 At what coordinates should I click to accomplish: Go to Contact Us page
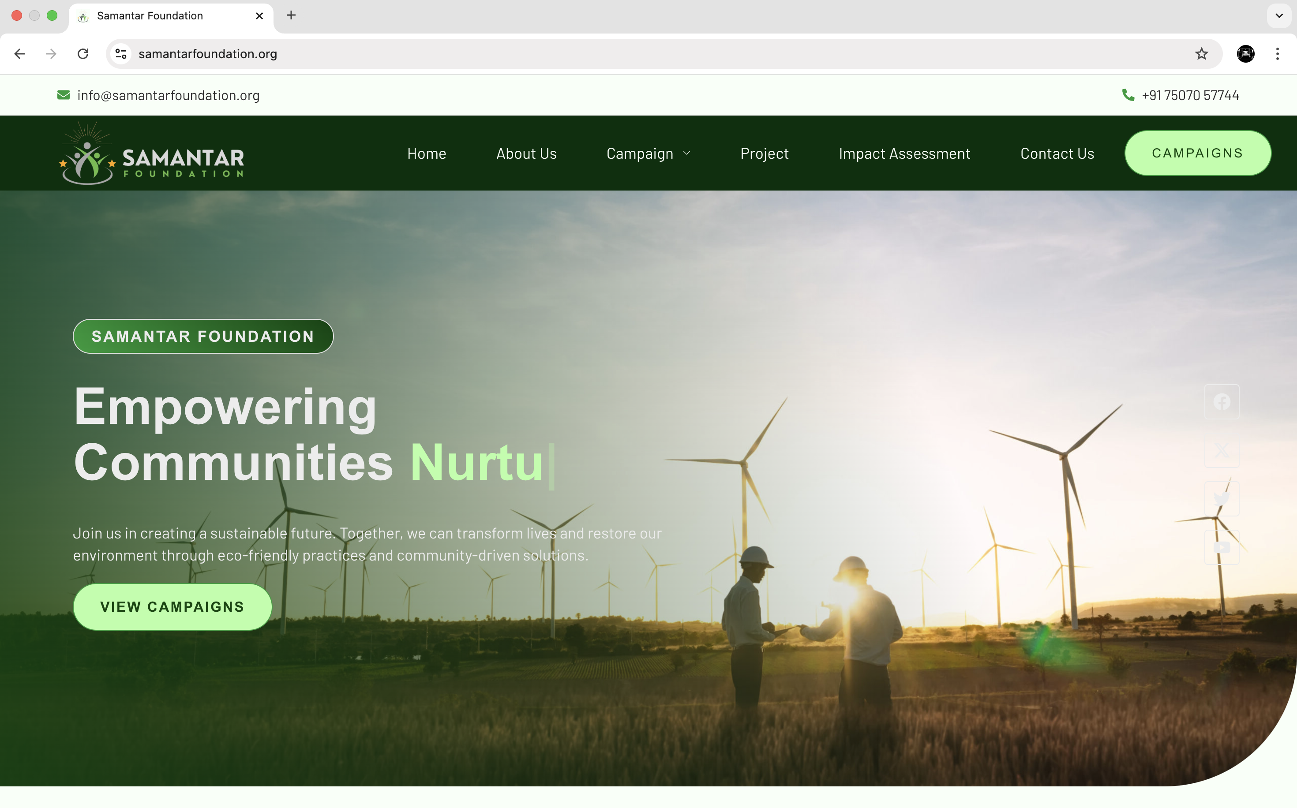tap(1057, 153)
